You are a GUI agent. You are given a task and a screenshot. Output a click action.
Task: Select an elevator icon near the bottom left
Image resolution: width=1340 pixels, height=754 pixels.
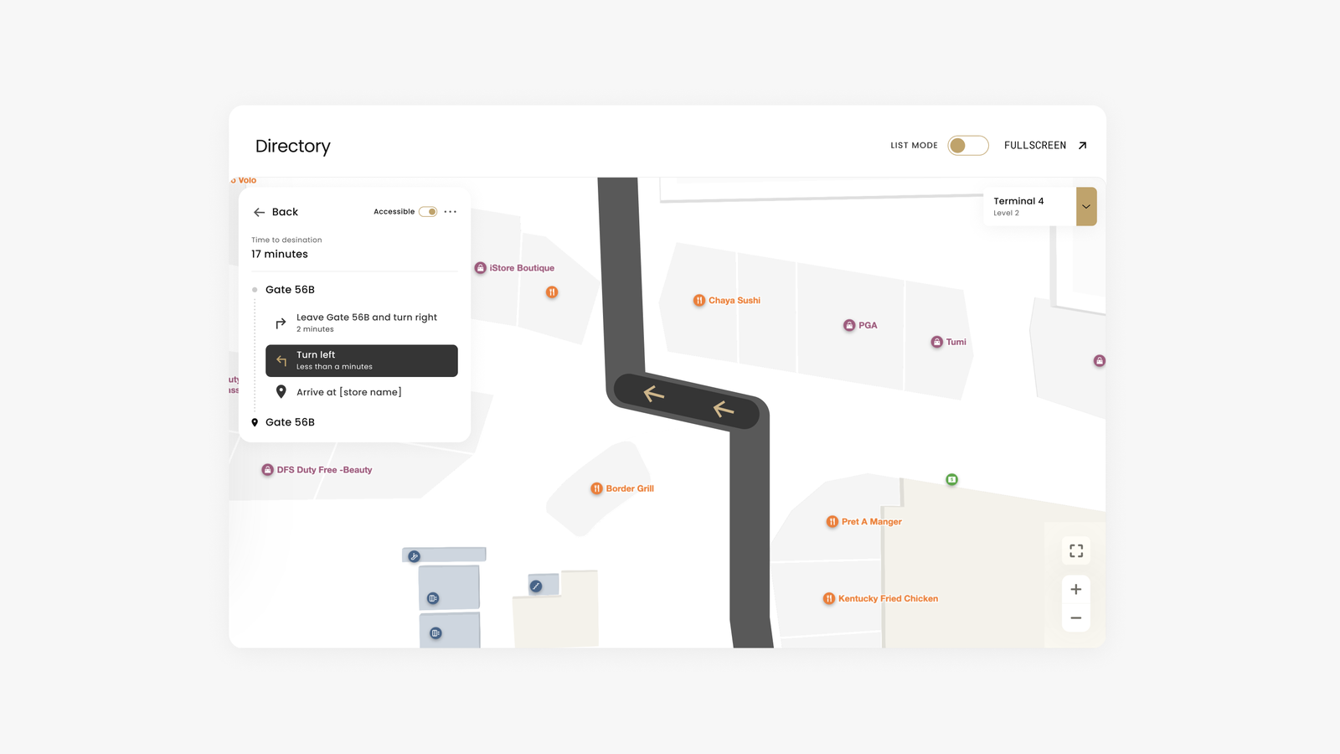pos(433,597)
